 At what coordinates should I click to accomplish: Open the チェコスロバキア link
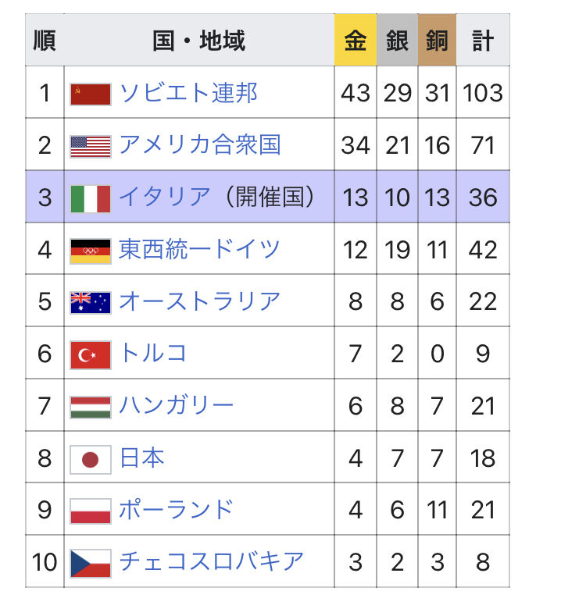tap(211, 562)
